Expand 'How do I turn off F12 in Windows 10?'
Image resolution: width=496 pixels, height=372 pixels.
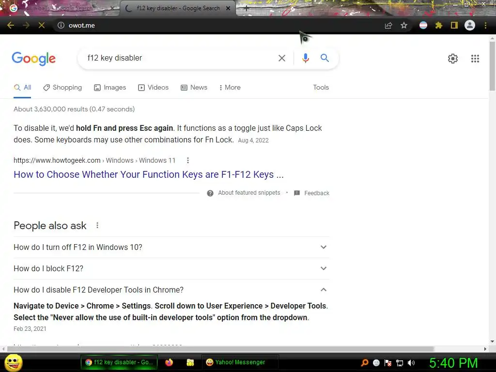[171, 248]
